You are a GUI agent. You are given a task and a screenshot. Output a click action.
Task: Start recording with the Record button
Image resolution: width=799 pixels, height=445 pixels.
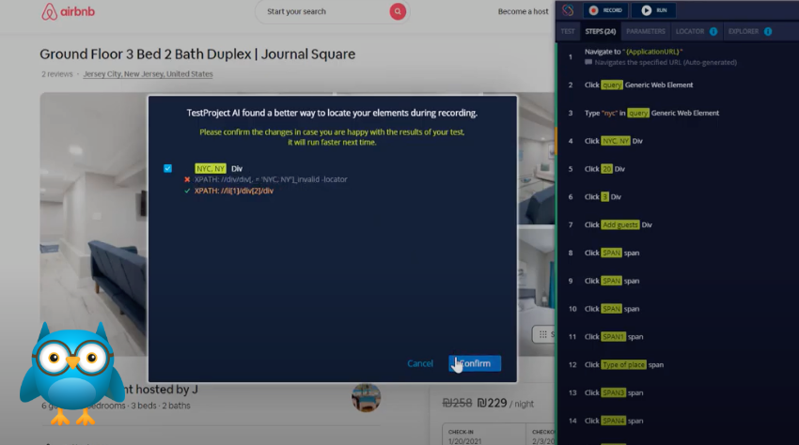(x=606, y=10)
